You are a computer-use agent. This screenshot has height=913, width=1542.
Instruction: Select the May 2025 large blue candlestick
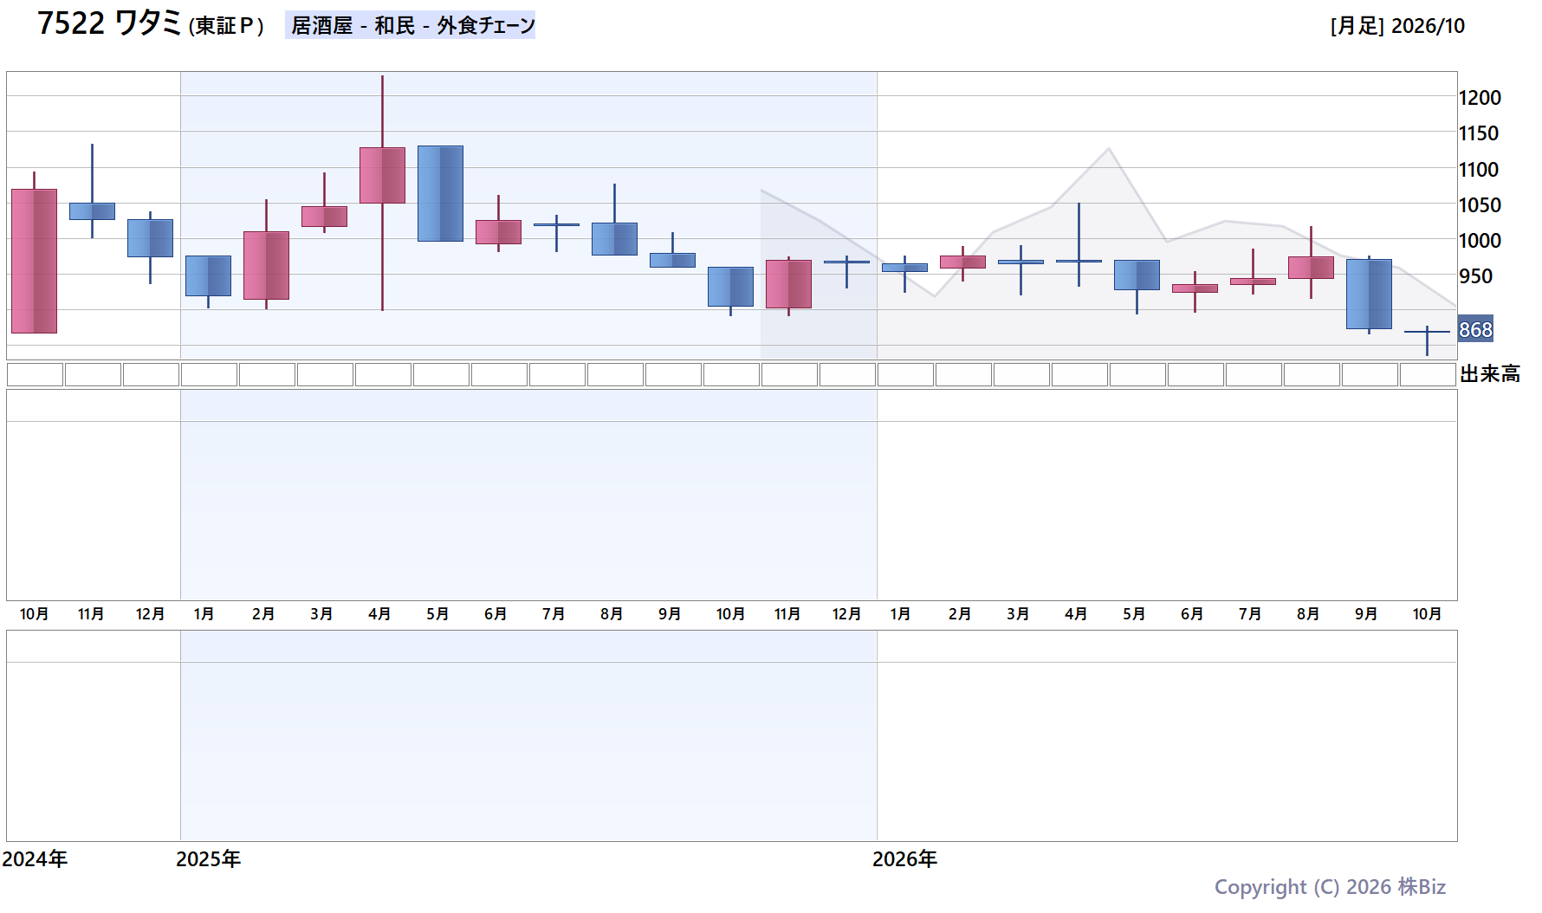click(x=440, y=193)
